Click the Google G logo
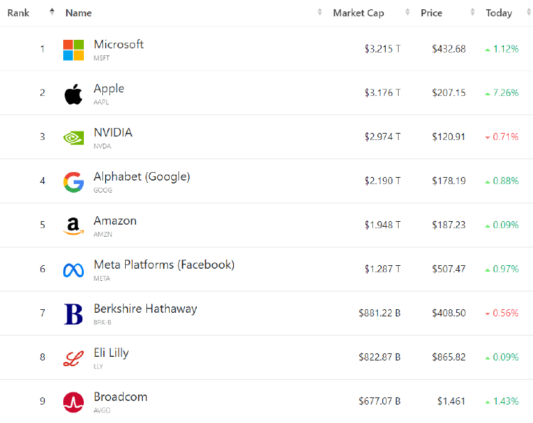533x423 pixels. point(73,182)
